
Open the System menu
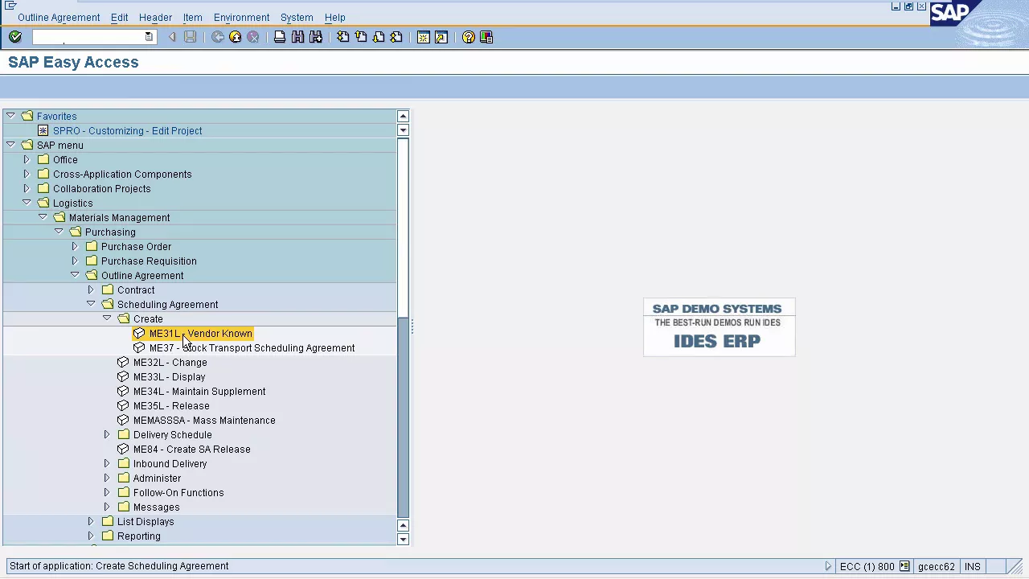297,17
